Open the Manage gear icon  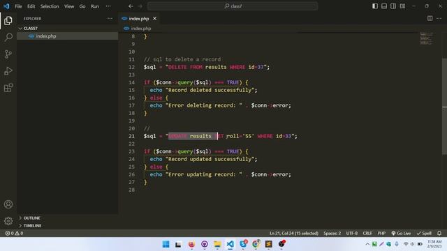pyautogui.click(x=8, y=221)
